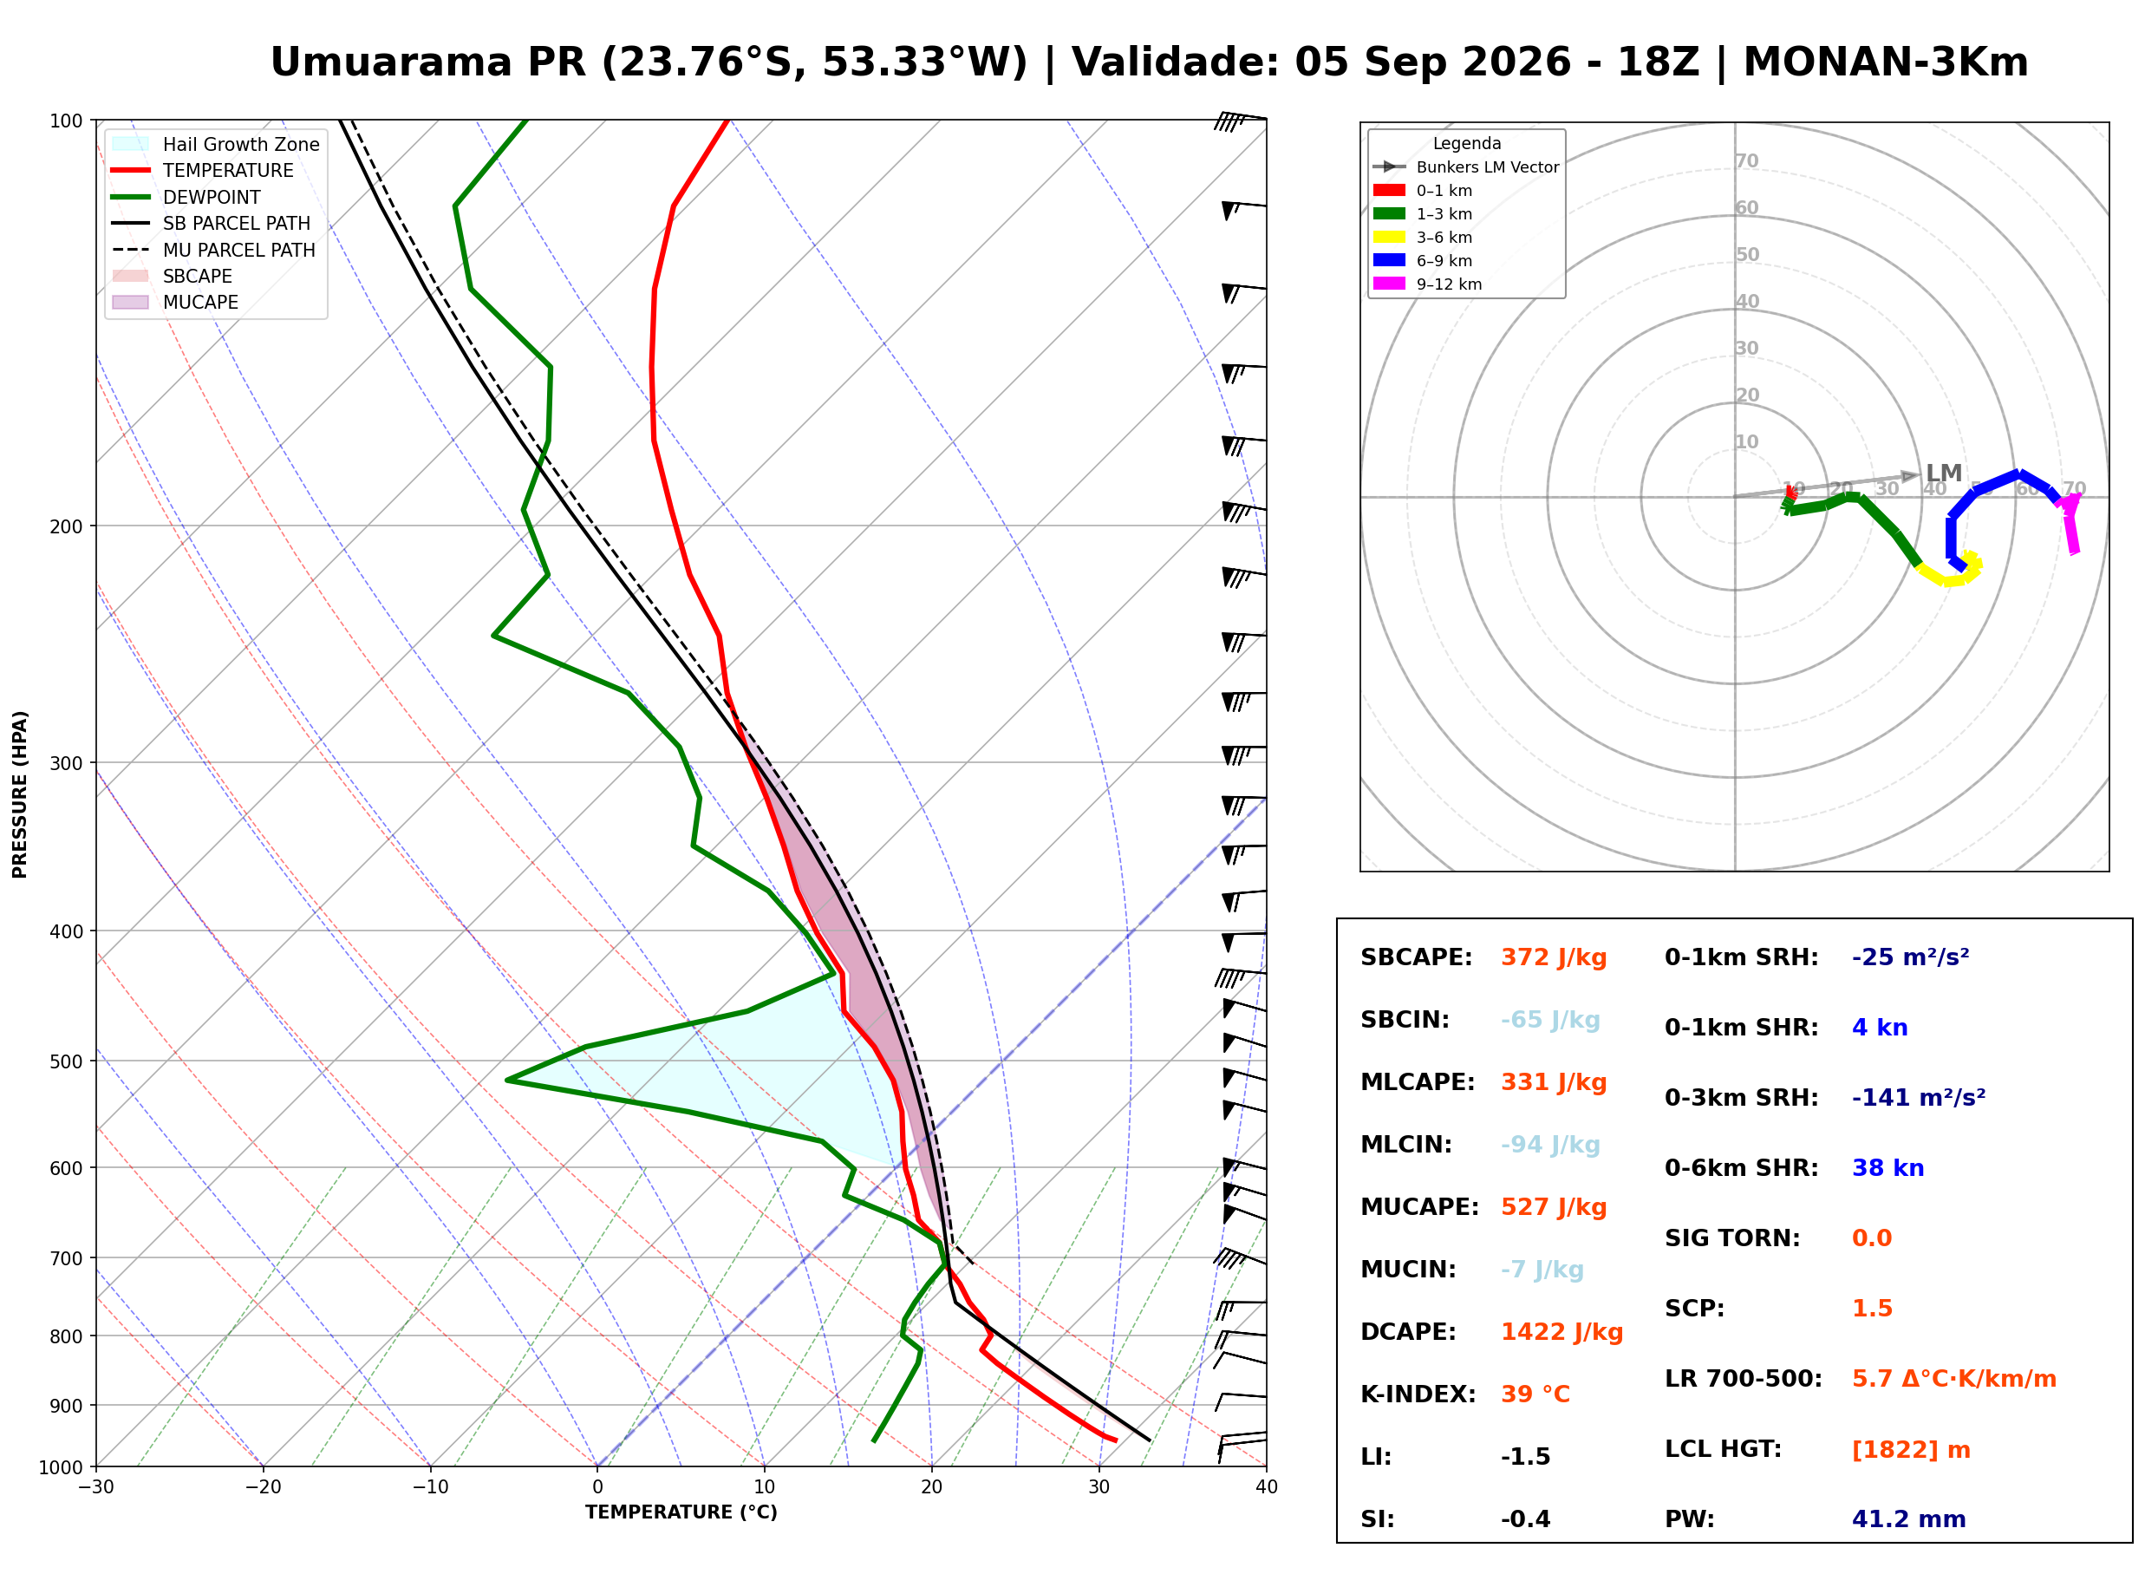The height and width of the screenshot is (1587, 2145).
Task: Click the LCL HGT [1822] m value
Action: point(1911,1450)
